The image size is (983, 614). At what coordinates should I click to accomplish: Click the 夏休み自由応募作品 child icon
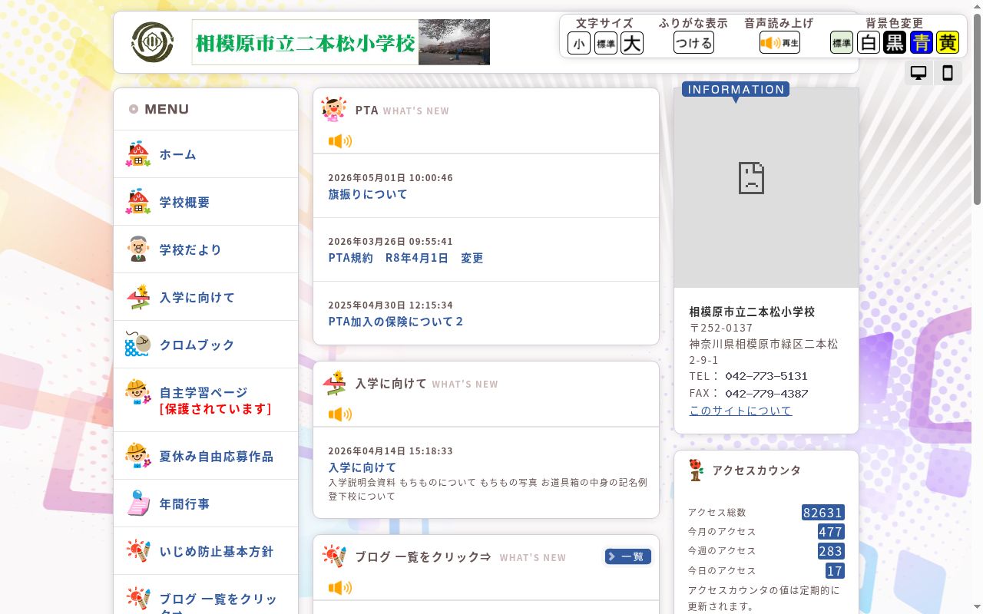coord(138,457)
